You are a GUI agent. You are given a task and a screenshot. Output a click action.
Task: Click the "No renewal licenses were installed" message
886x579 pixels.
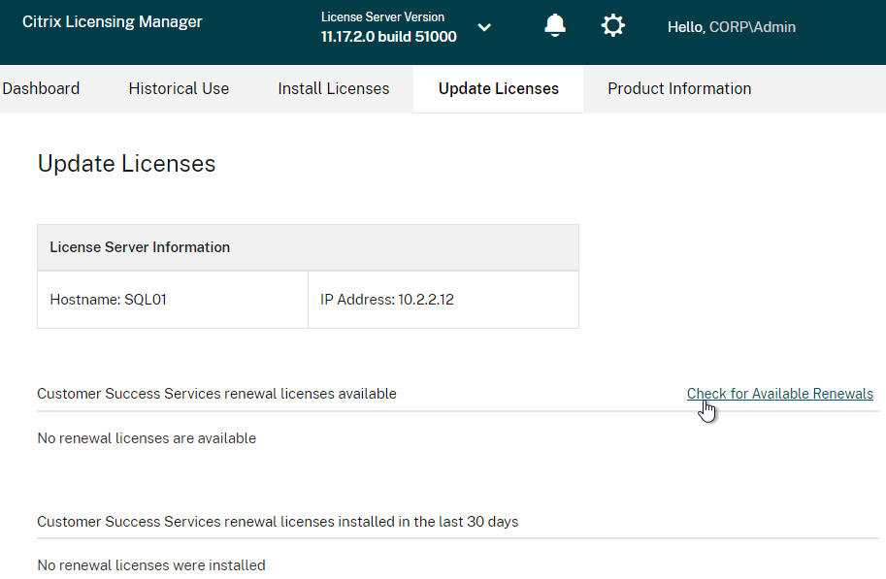150,565
